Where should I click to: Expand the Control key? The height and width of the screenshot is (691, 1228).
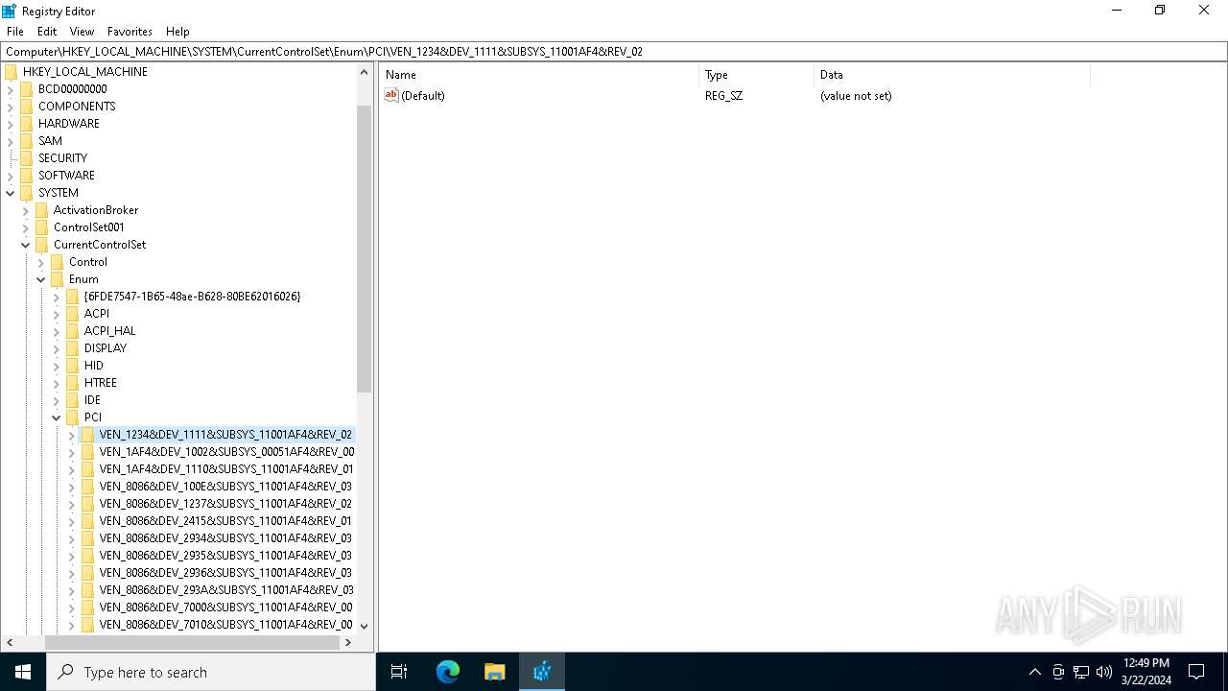[41, 262]
